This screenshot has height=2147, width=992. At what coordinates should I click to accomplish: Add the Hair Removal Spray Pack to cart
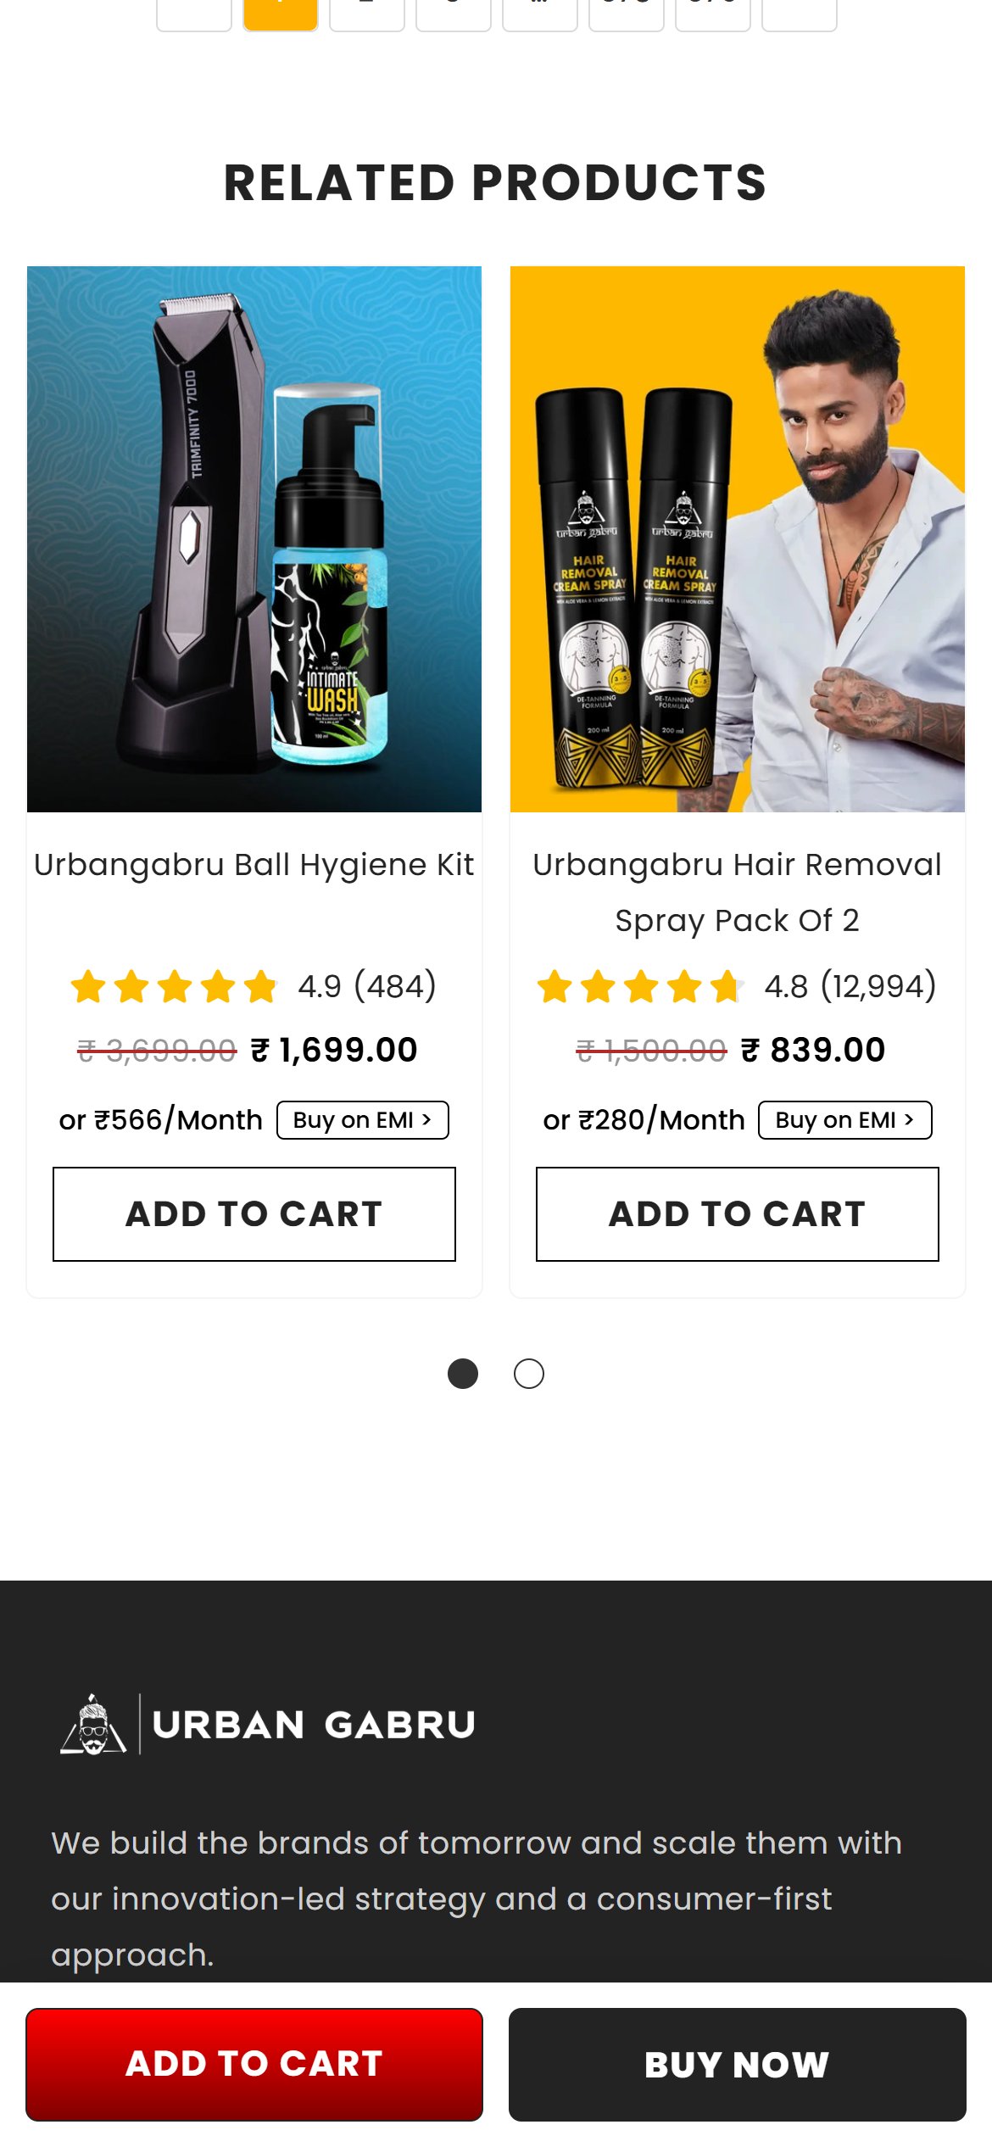(738, 1214)
